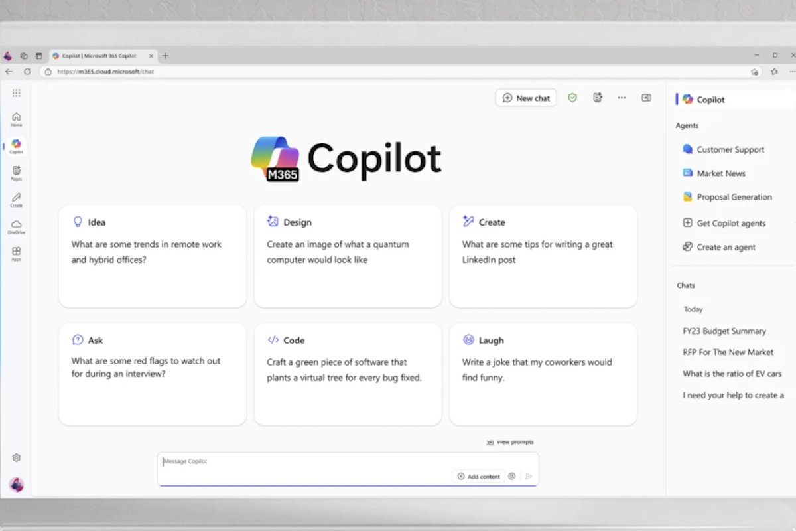Click the browser tab actions icon

click(39, 56)
